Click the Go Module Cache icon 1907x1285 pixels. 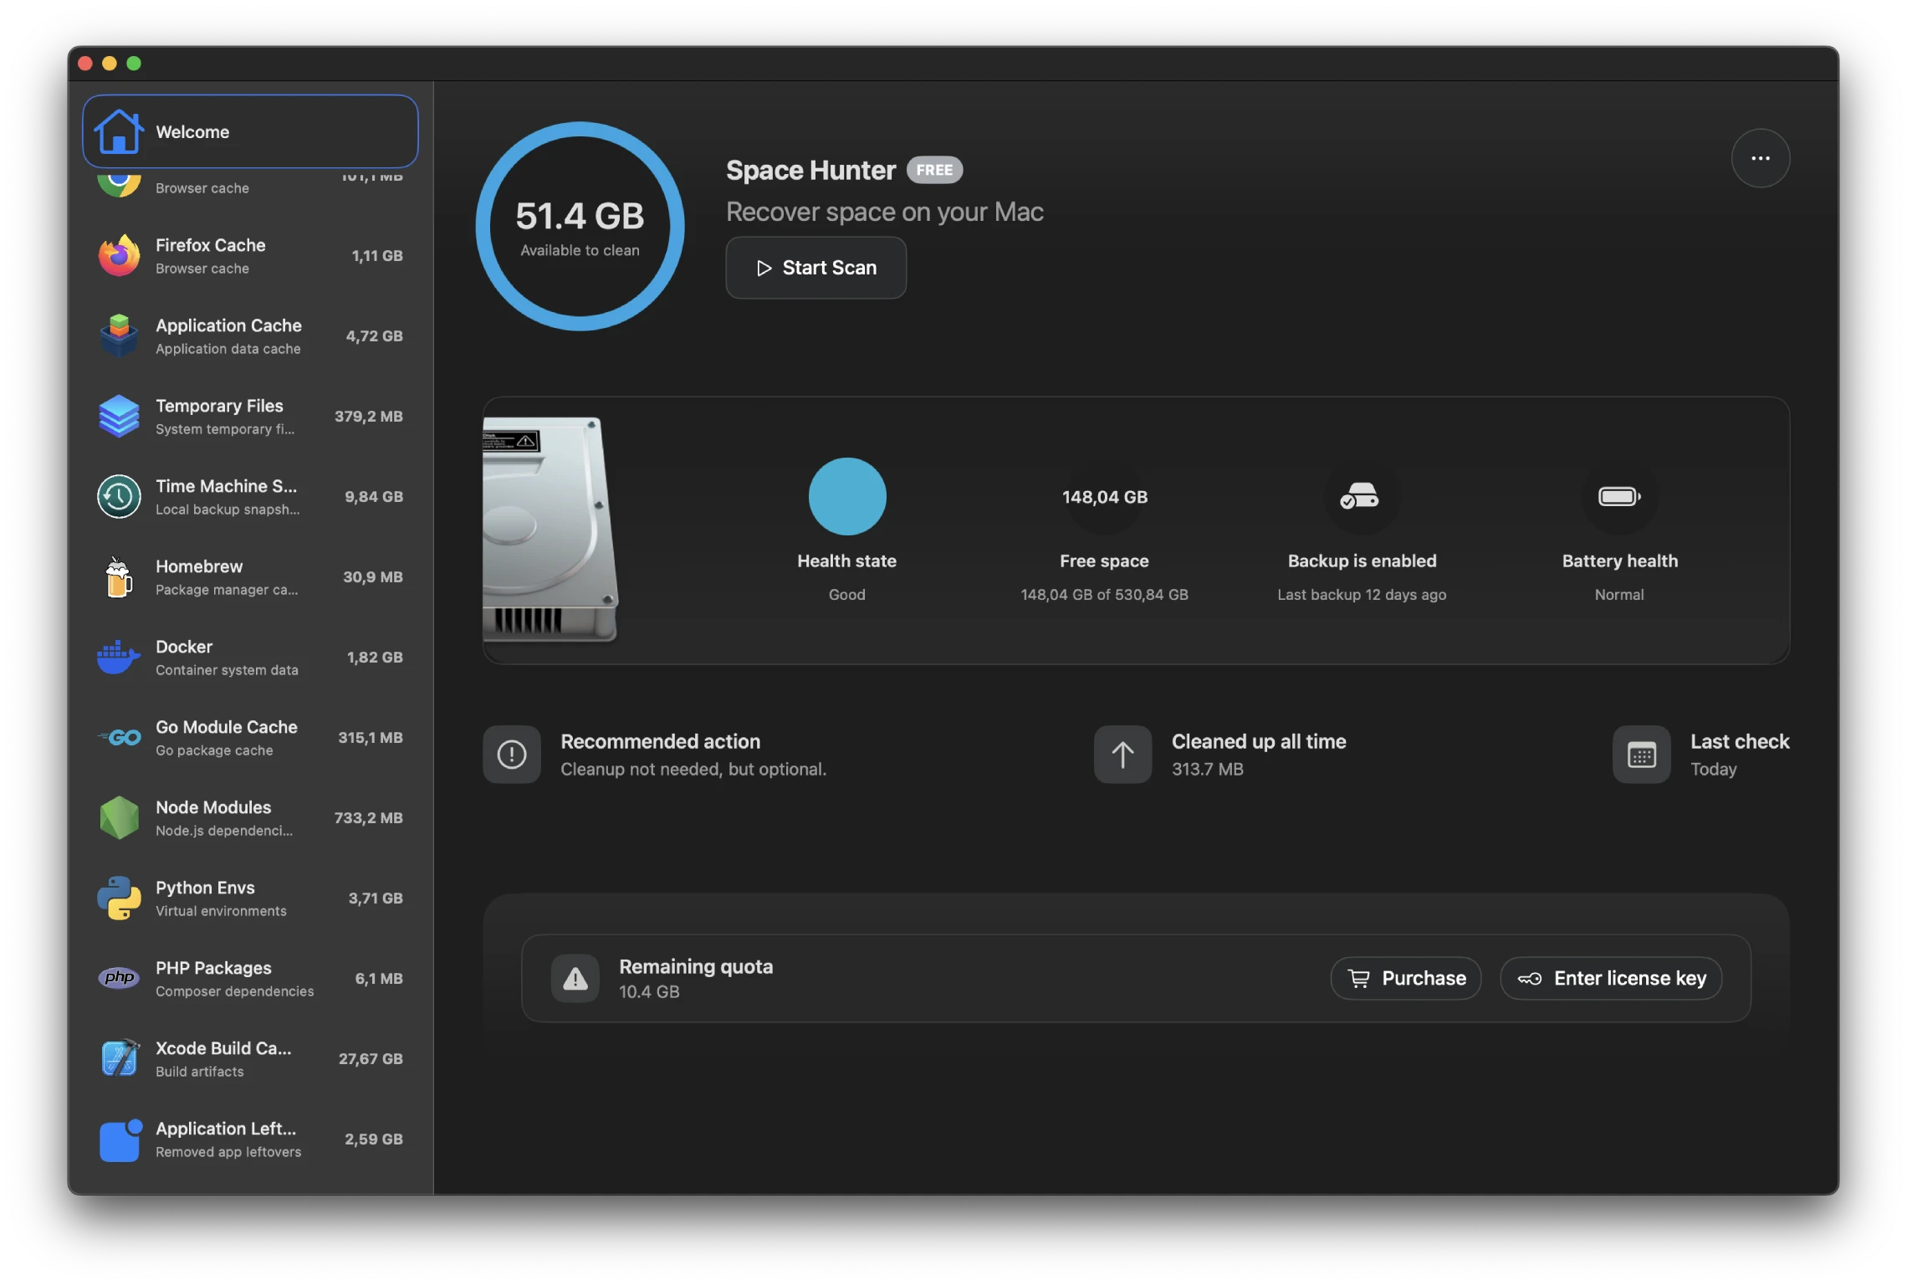pos(119,737)
